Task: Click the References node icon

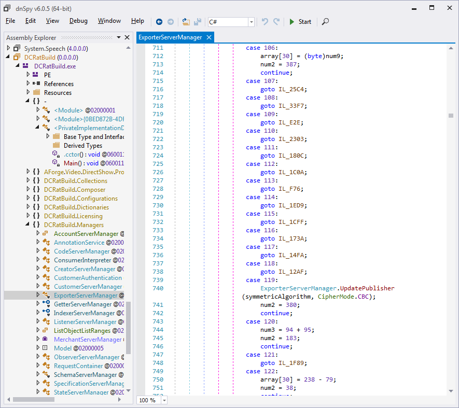Action: [36, 83]
